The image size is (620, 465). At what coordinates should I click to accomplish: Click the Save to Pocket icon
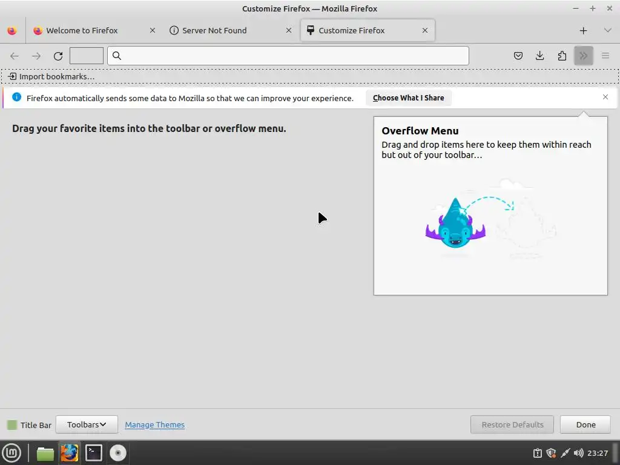click(x=518, y=56)
